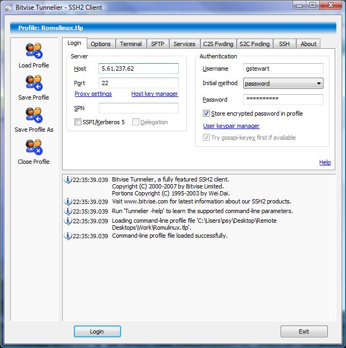Switch to the Terminal tab
The height and width of the screenshot is (348, 346).
tap(131, 44)
